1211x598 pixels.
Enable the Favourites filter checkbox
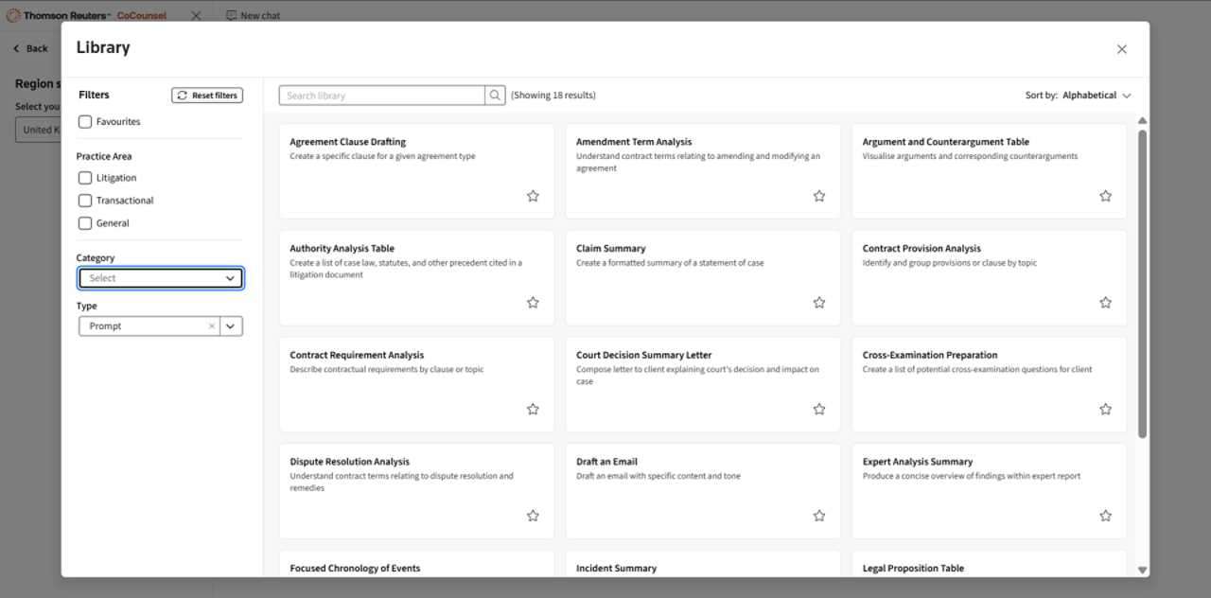(85, 122)
